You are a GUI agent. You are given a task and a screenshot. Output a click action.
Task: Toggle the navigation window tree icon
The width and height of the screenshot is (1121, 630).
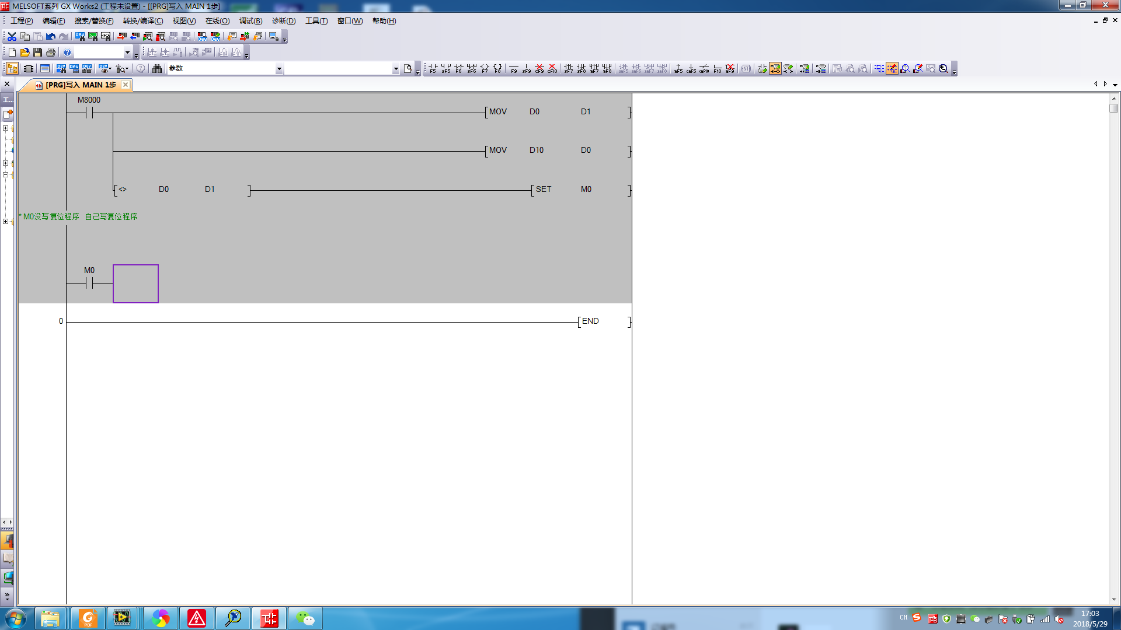coord(12,68)
